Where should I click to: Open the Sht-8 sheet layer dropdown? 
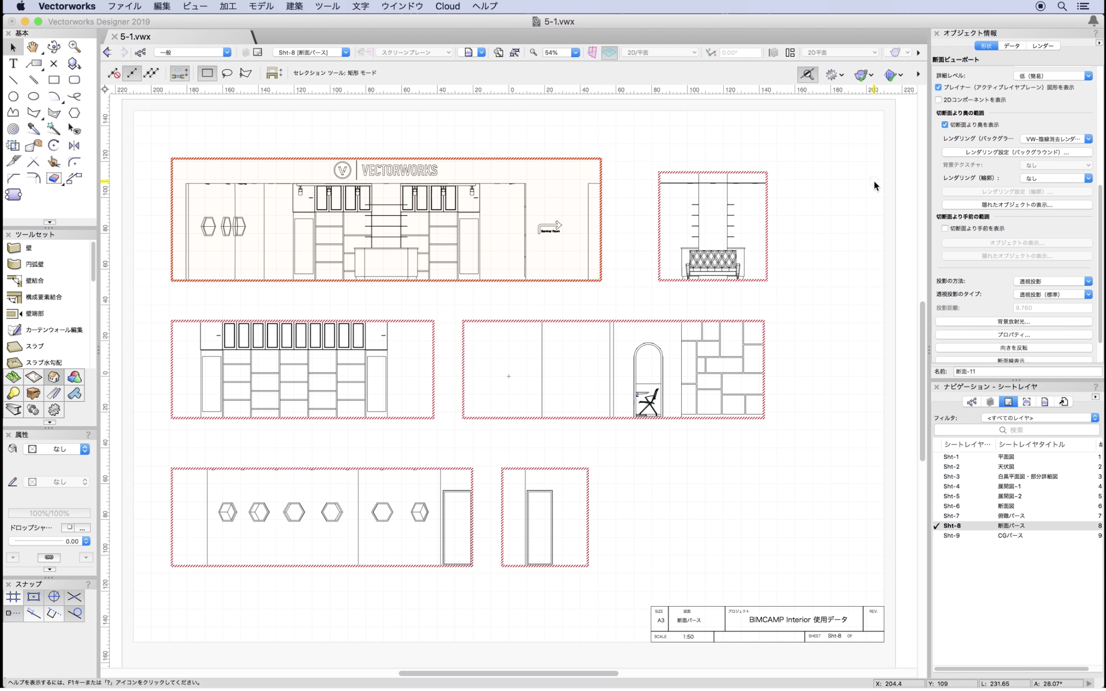pyautogui.click(x=312, y=53)
